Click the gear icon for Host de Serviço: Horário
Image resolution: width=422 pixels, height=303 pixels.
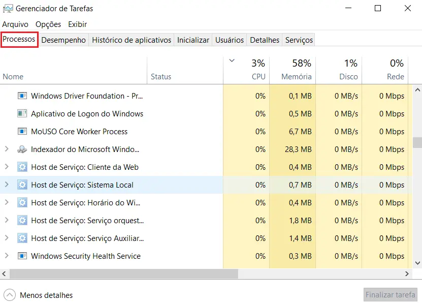pos(22,202)
